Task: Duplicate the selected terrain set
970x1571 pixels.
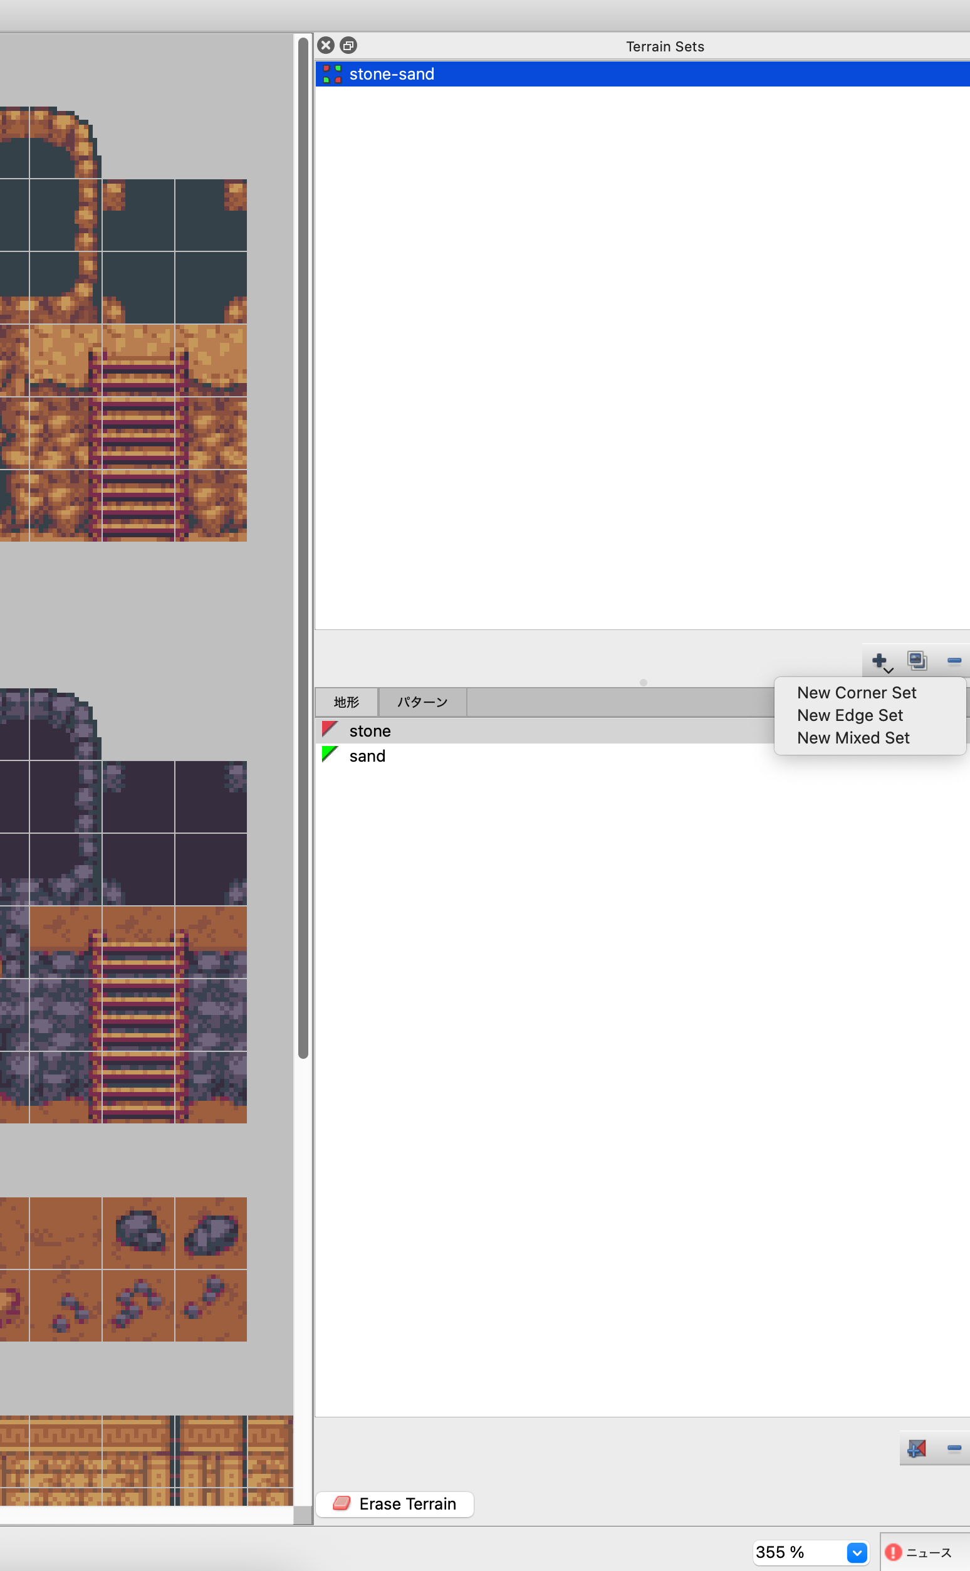Action: point(917,660)
